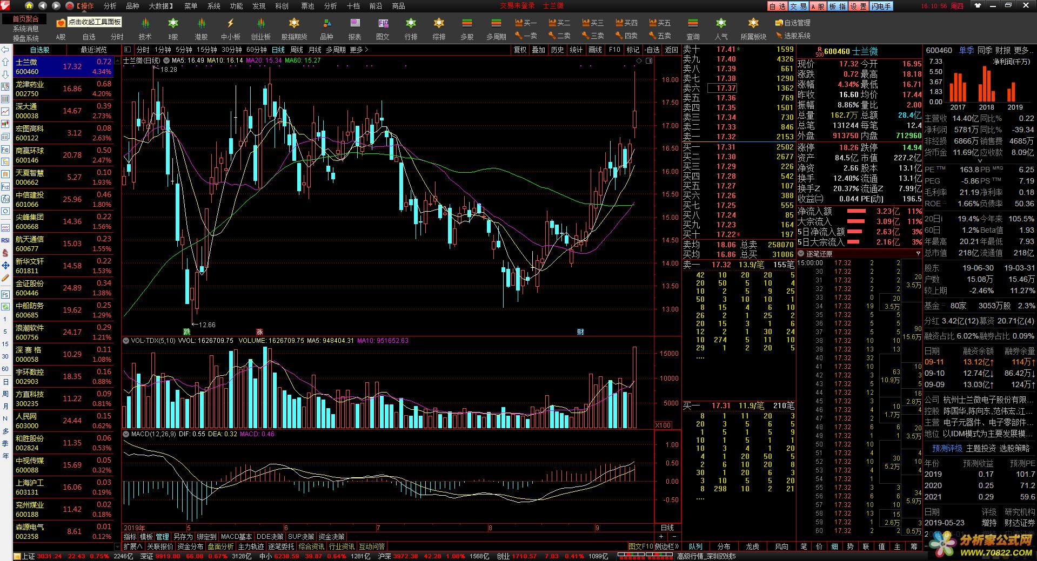Expand the 更多 periods dropdown

pyautogui.click(x=359, y=50)
